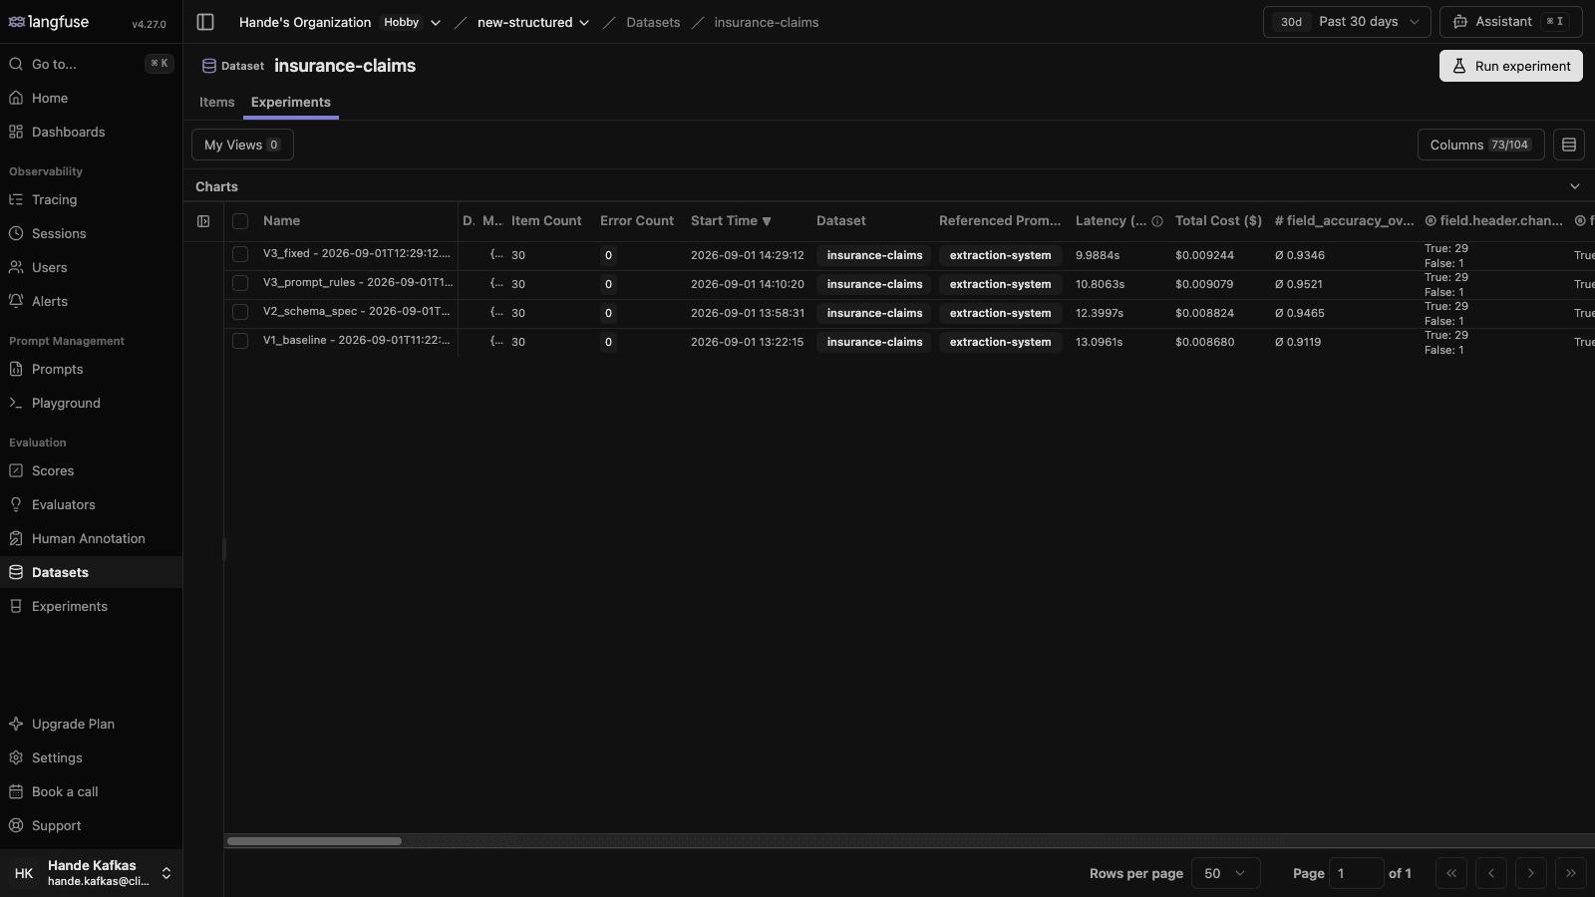Click the cost value $0.008680

tap(1204, 342)
